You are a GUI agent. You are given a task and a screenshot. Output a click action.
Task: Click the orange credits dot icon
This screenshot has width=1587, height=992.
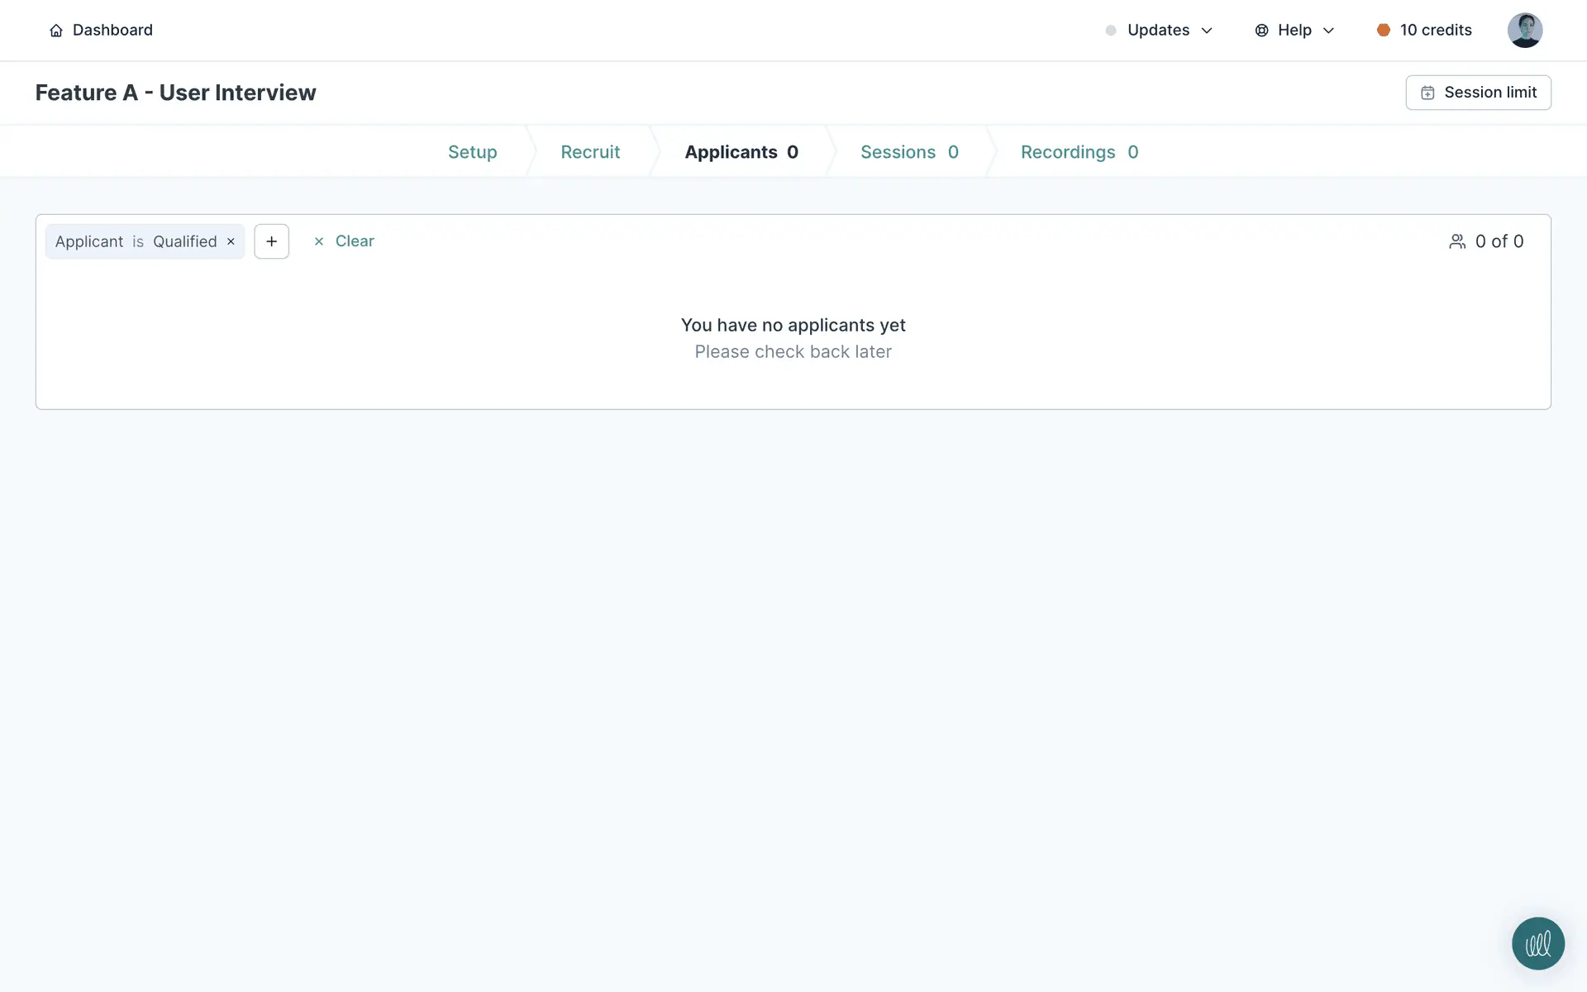pos(1383,31)
